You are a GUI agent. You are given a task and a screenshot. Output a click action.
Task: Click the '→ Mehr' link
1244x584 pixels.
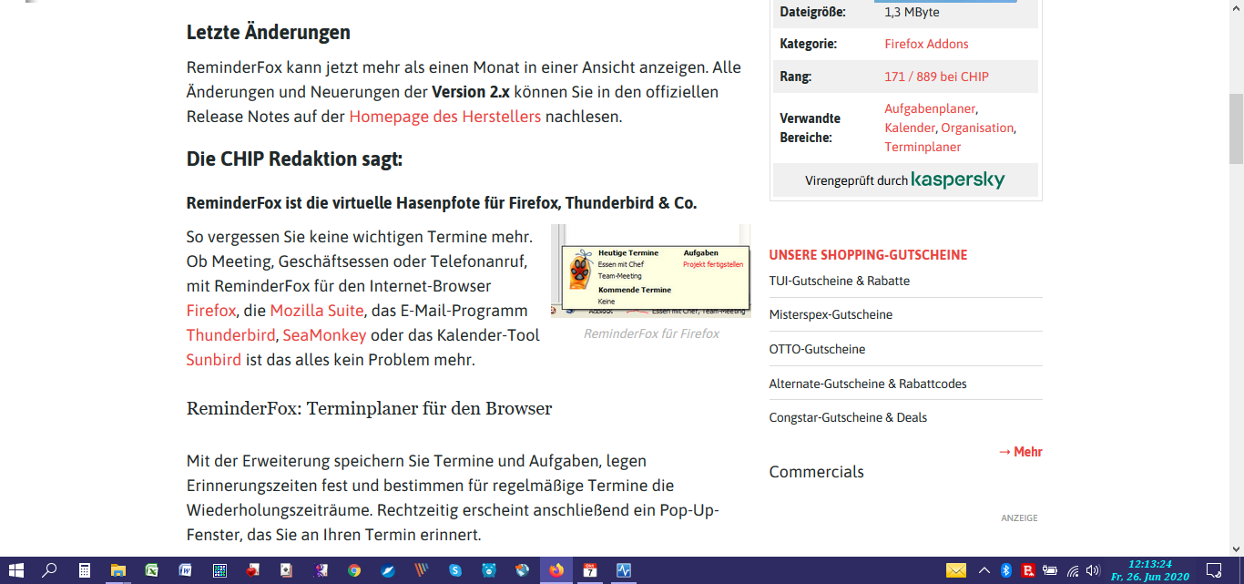point(1020,452)
